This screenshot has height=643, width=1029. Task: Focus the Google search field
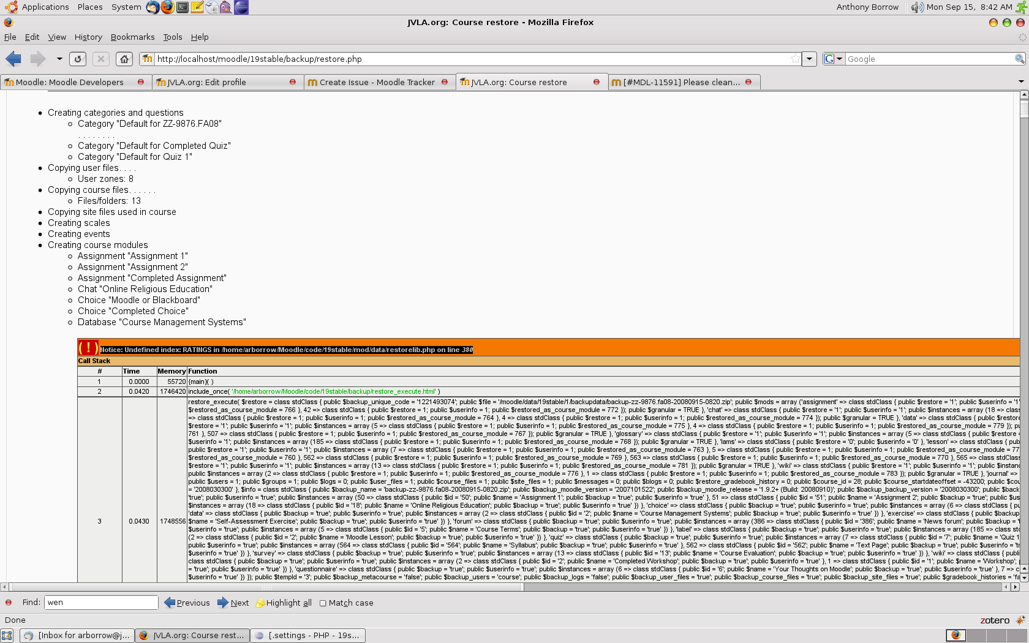coord(929,59)
